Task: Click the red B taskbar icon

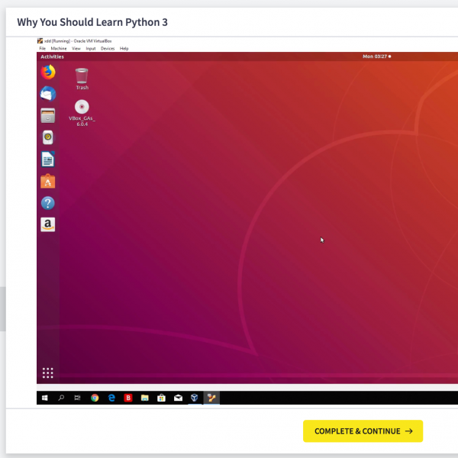Action: click(x=128, y=398)
